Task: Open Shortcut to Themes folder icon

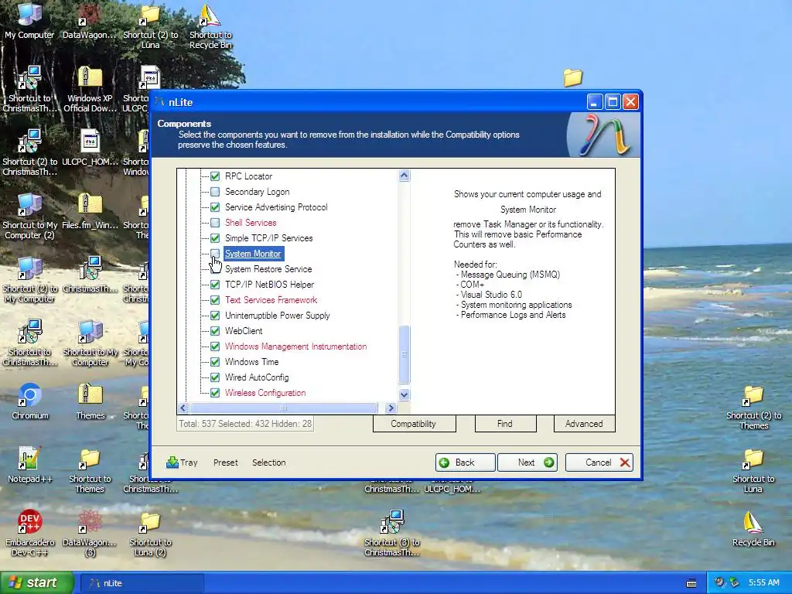Action: pos(90,469)
